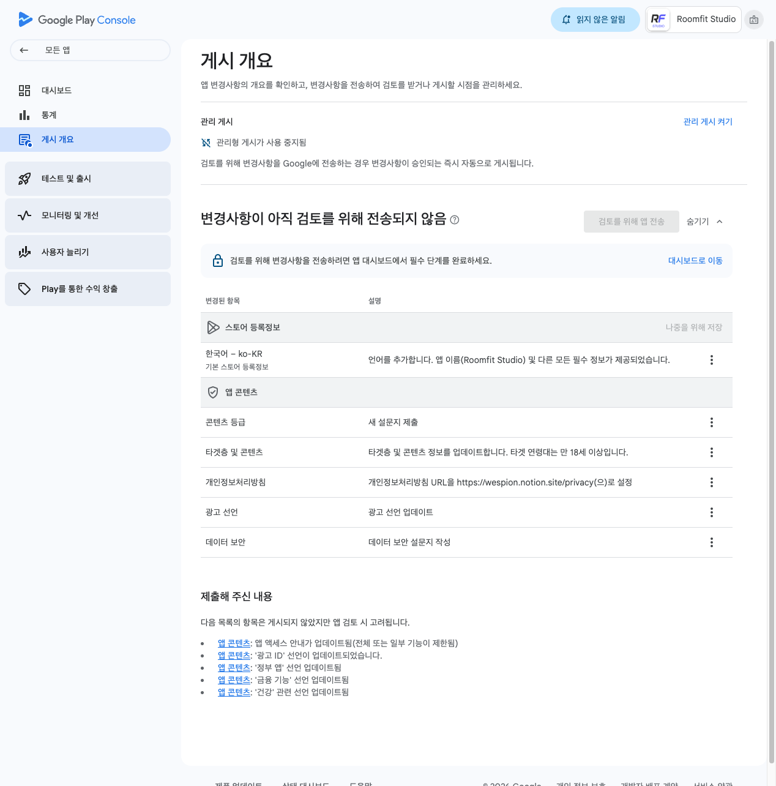Turn on managed publishing via 관리 게시 켜기
This screenshot has height=786, width=776.
707,122
